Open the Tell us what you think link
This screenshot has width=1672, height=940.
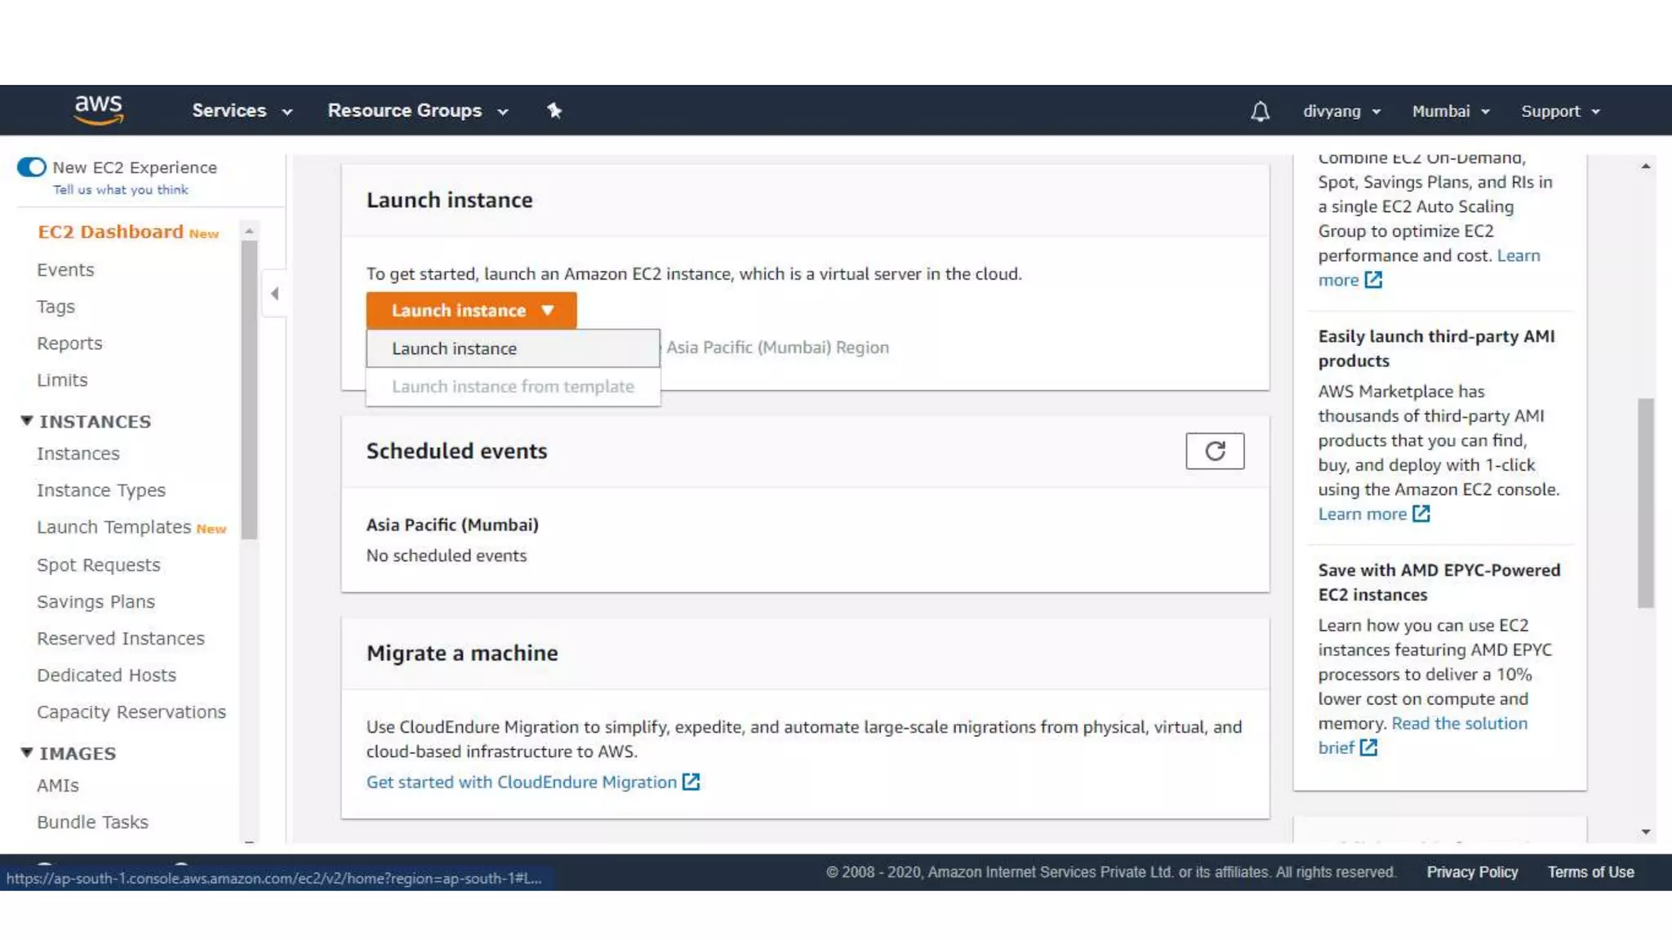click(121, 189)
